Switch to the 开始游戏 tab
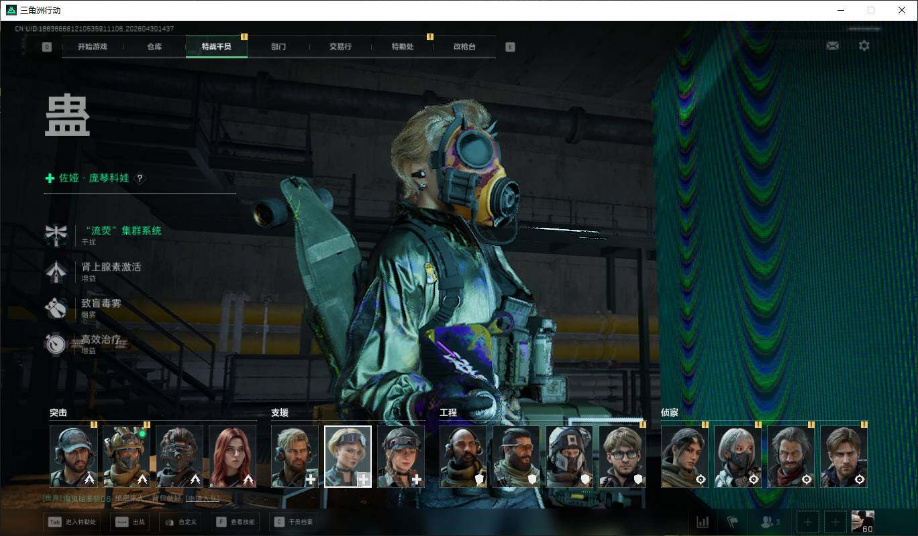918x536 pixels. point(93,47)
